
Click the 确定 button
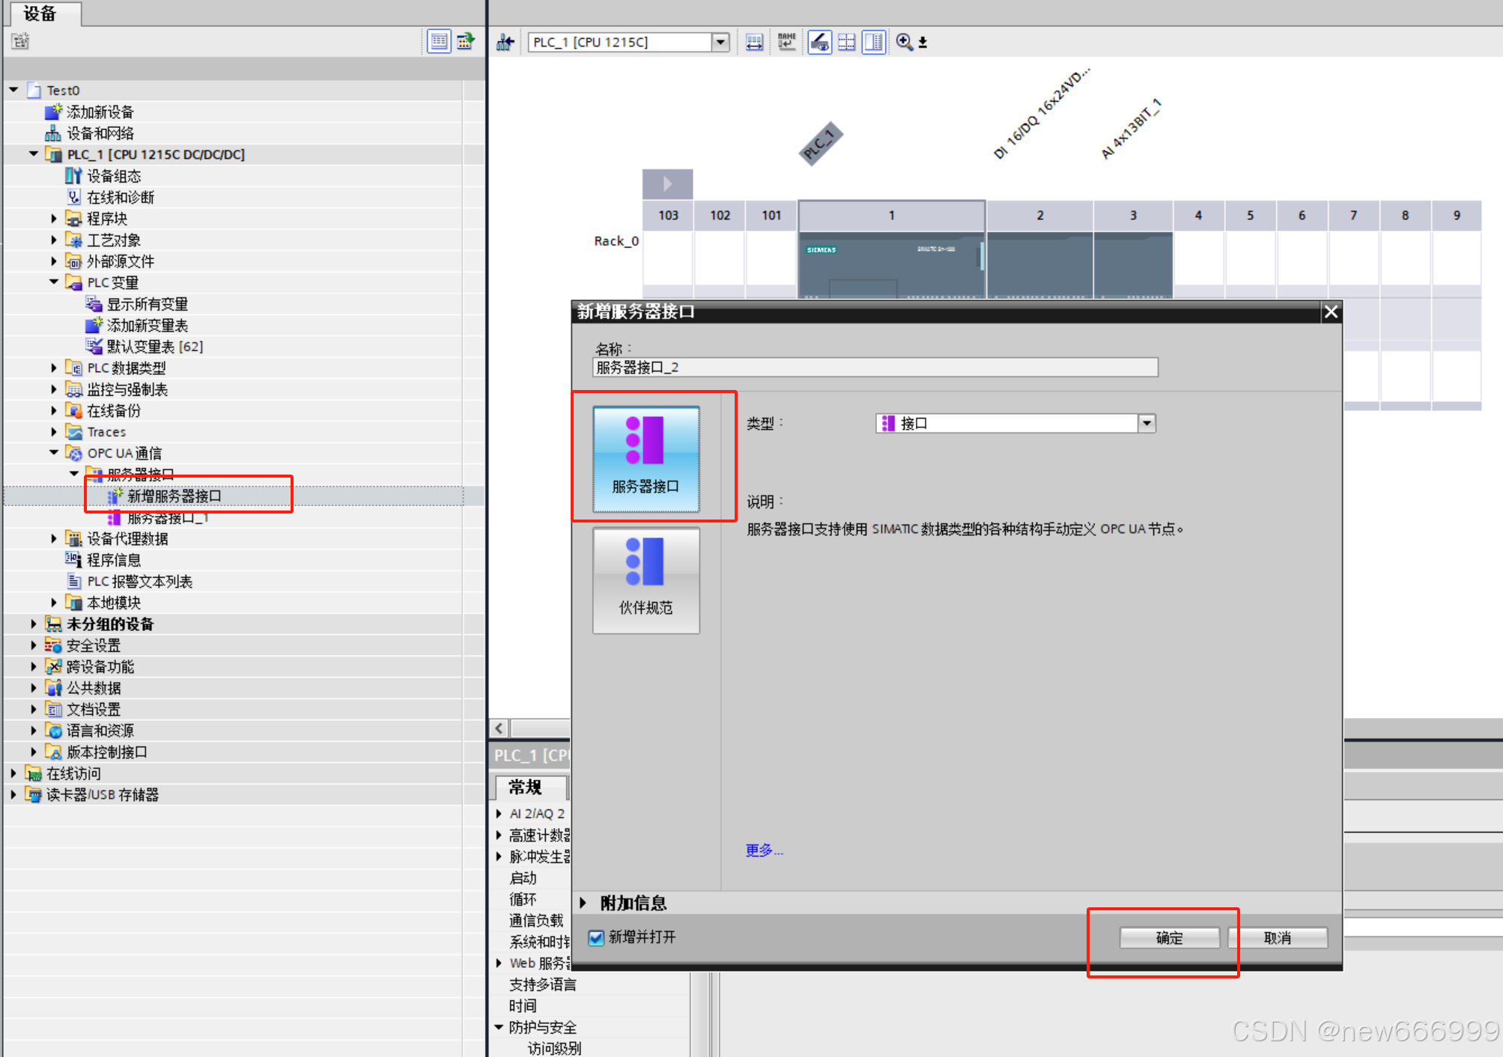(1169, 937)
